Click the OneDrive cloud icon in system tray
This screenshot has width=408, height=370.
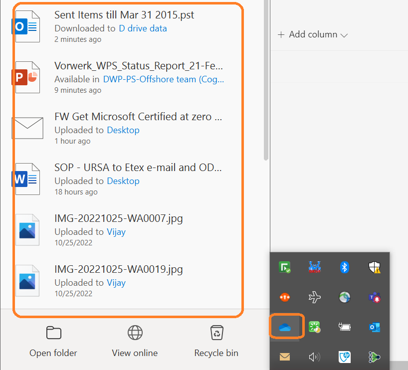click(x=285, y=327)
